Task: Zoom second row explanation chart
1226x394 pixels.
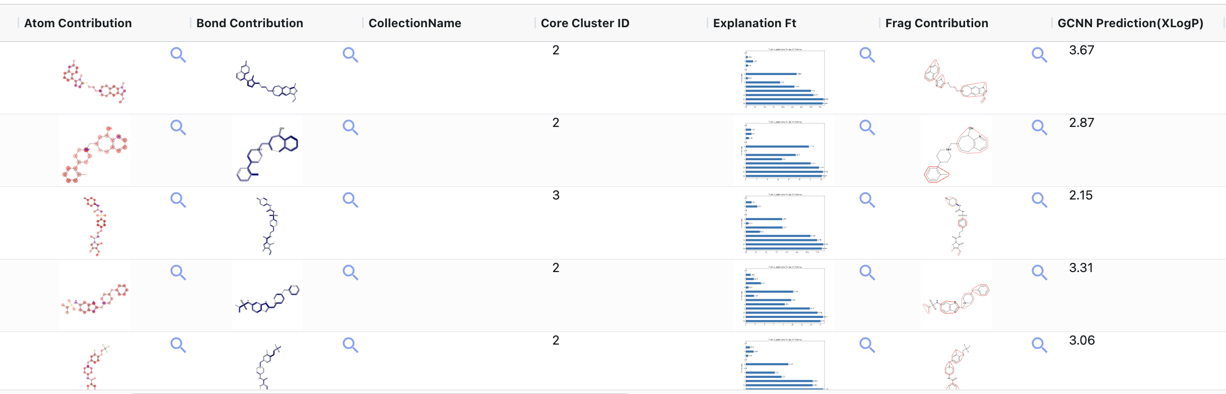Action: (867, 127)
